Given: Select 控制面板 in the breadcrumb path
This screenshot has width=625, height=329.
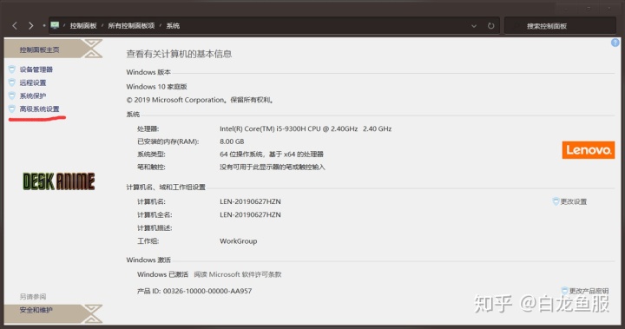Looking at the screenshot, I should point(83,26).
